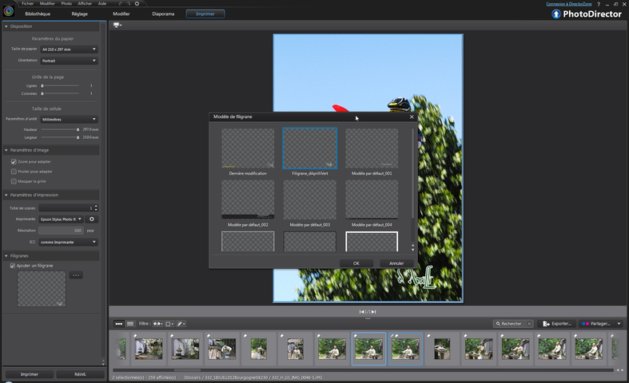Image resolution: width=629 pixels, height=383 pixels.
Task: Uncheck Zoom pour adapter checkbox
Action: tap(14, 162)
